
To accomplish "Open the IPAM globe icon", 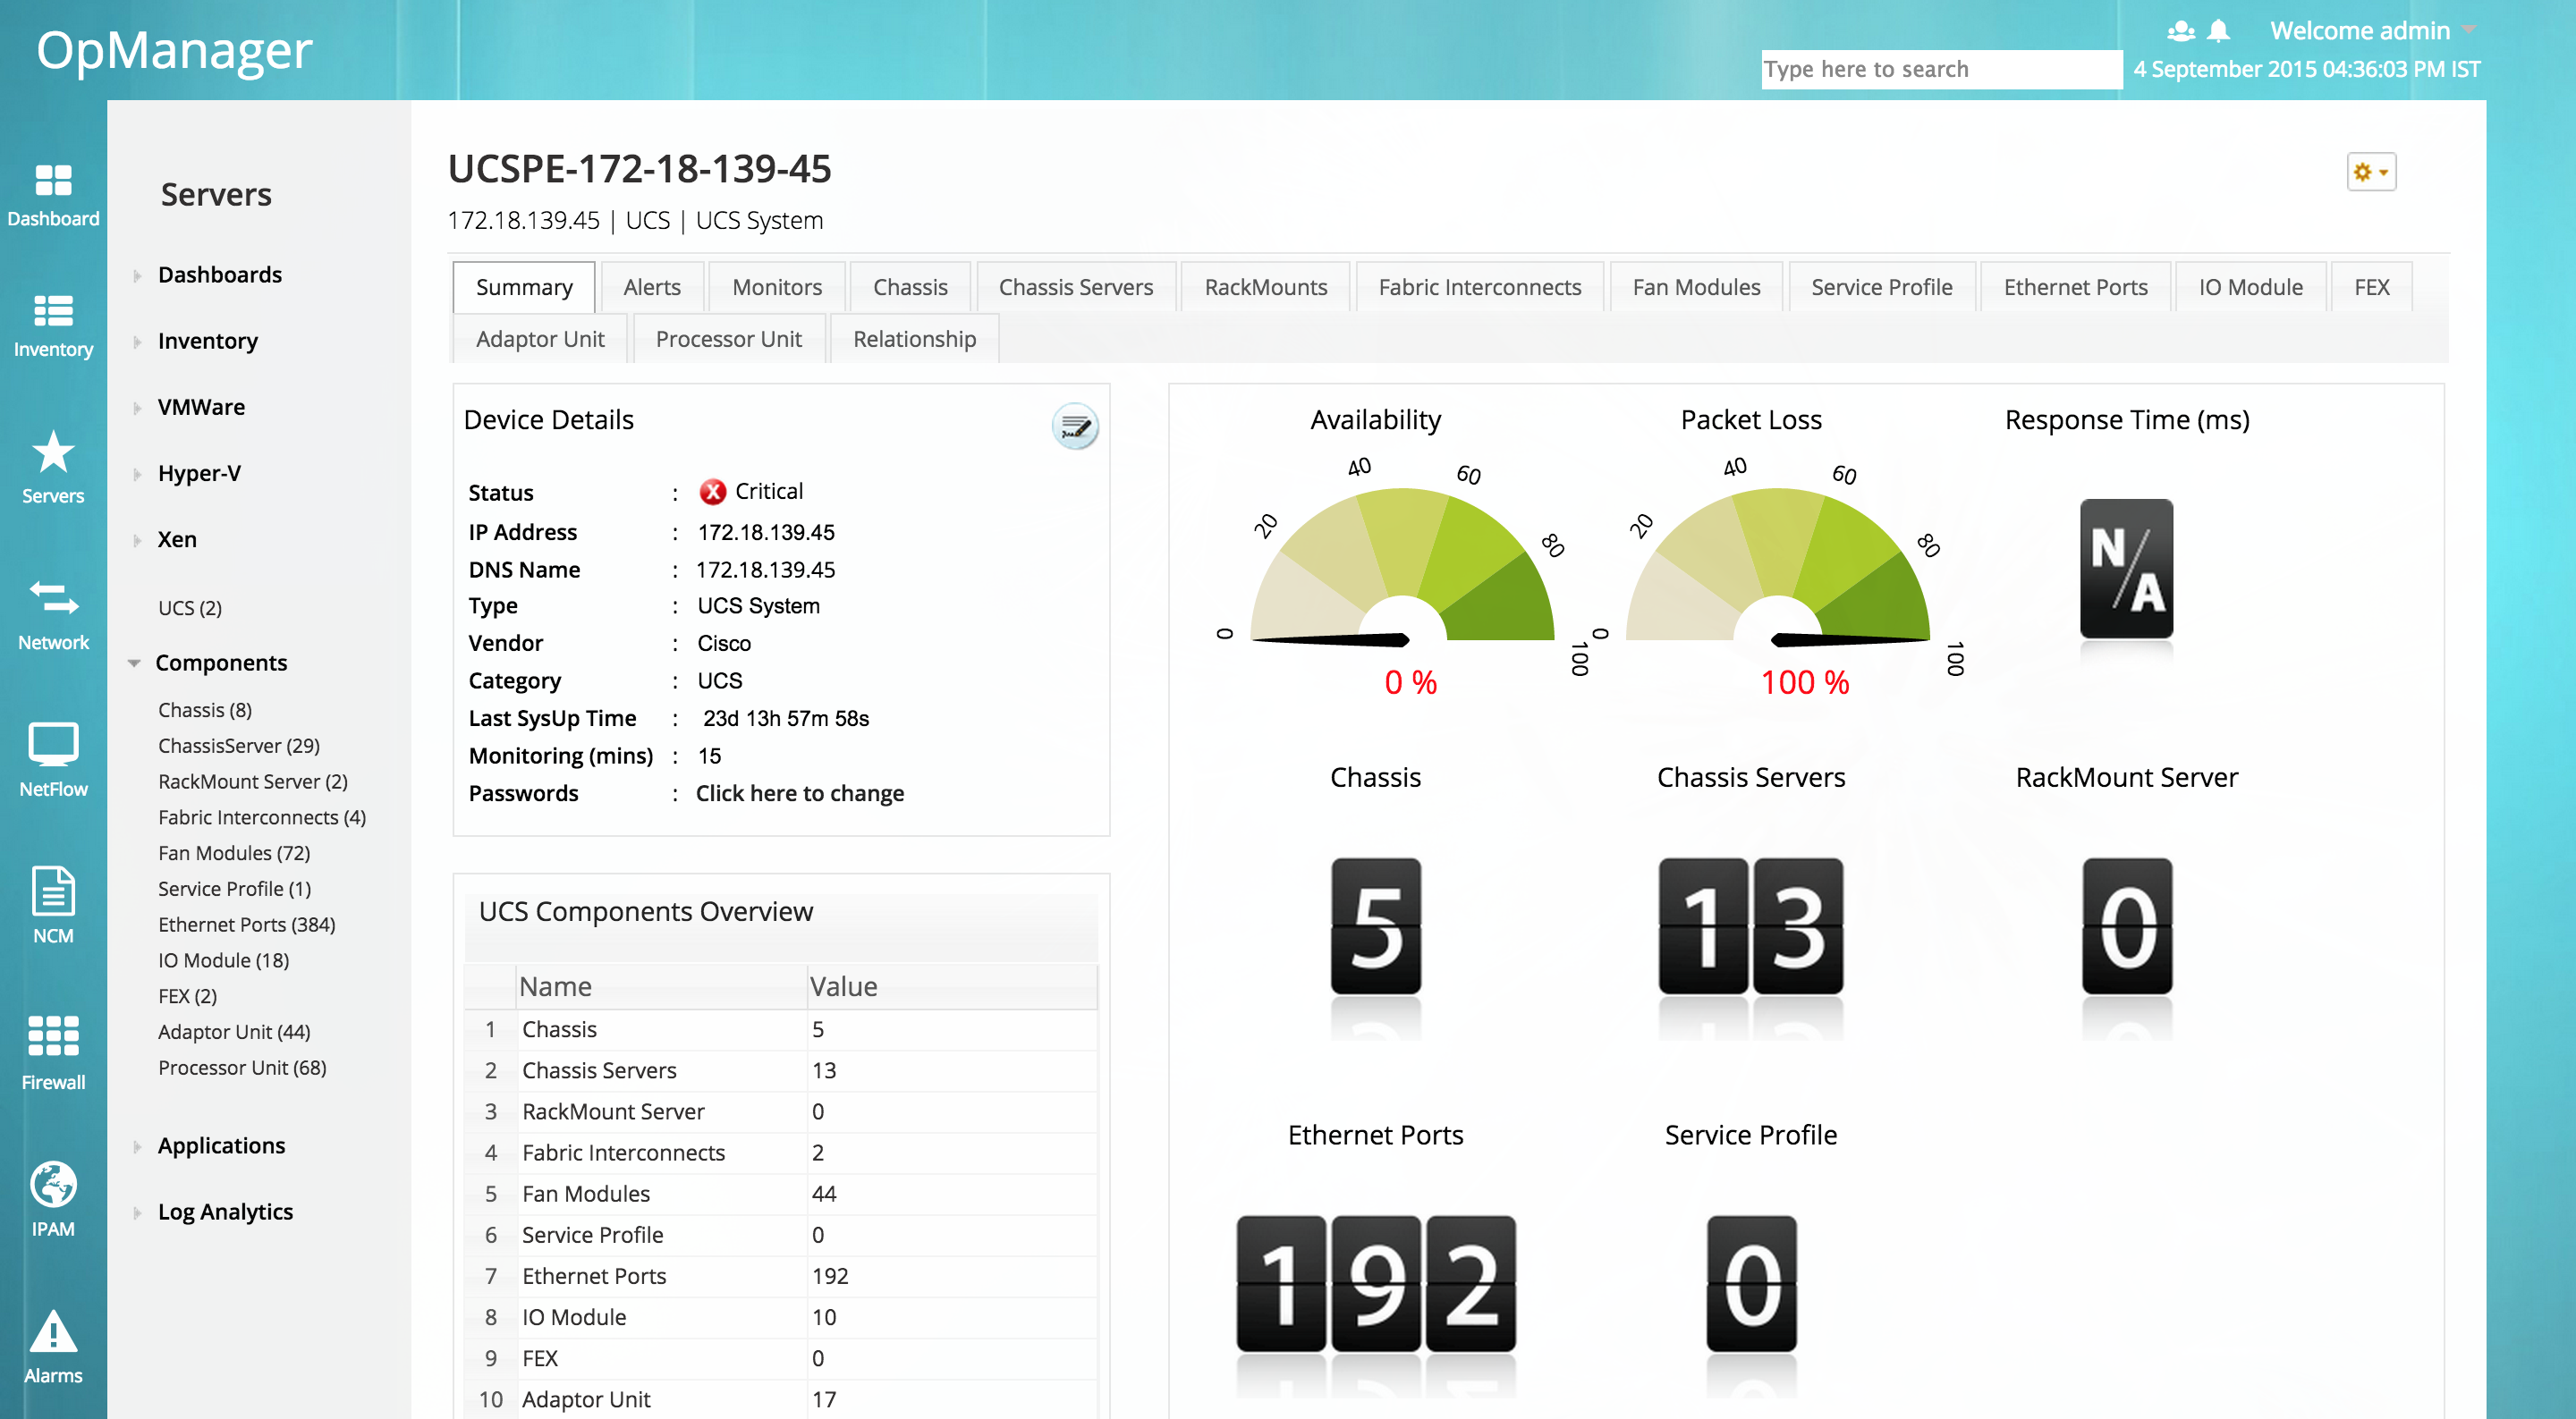I will 53,1192.
